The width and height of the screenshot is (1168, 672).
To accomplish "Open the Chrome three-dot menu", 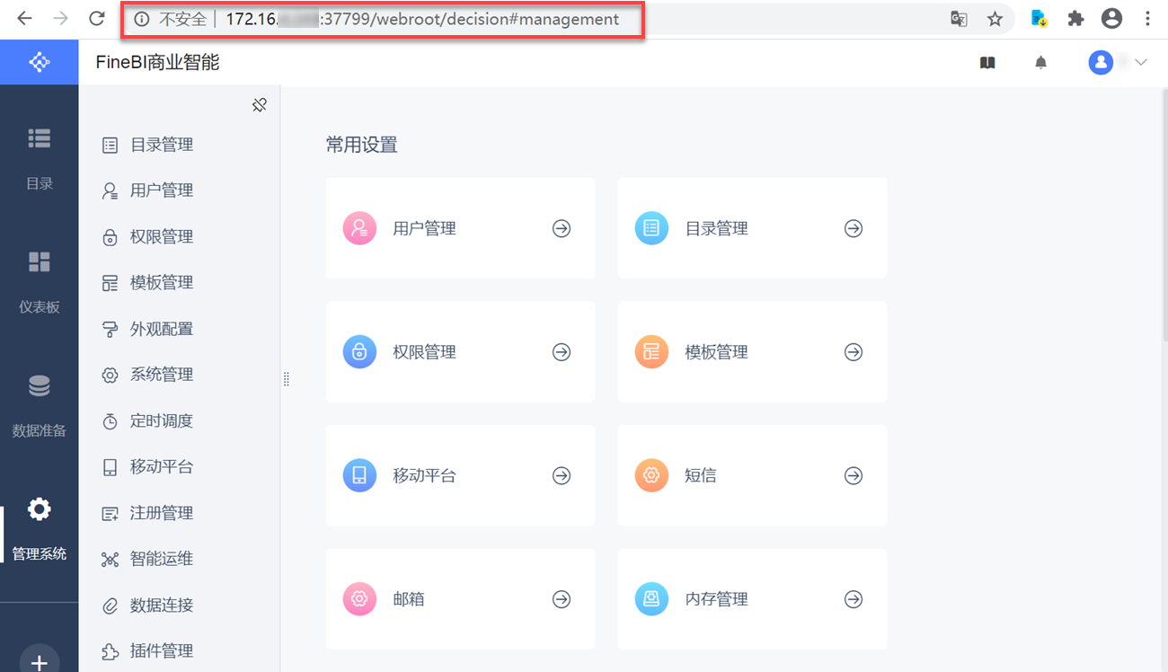I will 1147,19.
